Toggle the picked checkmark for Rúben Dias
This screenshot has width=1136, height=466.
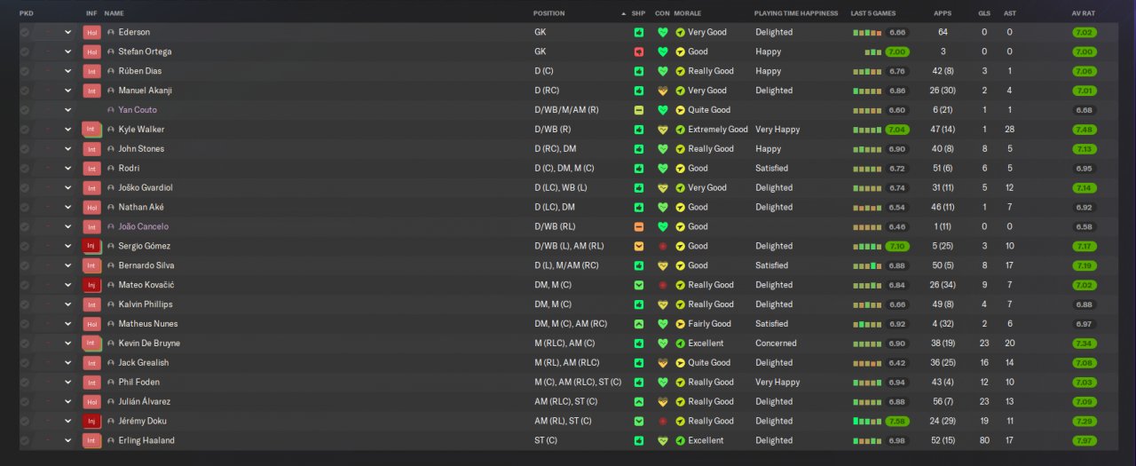point(25,71)
